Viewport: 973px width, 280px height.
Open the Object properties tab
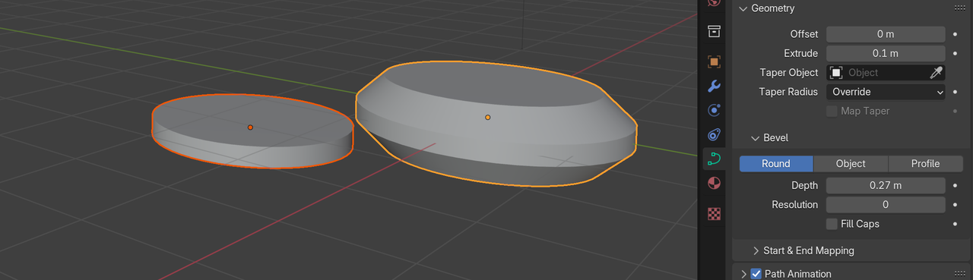click(714, 61)
